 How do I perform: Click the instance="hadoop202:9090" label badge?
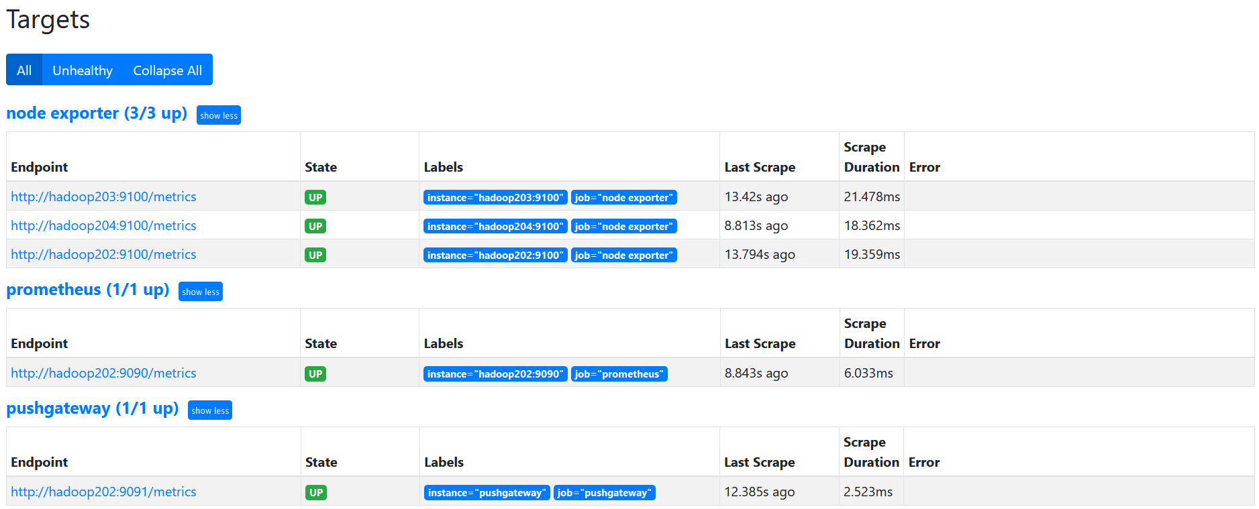pos(495,374)
